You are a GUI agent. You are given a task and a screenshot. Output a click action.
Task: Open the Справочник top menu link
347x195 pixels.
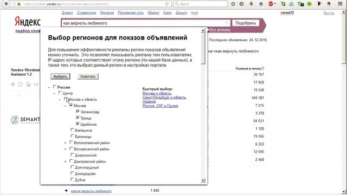coord(87,13)
